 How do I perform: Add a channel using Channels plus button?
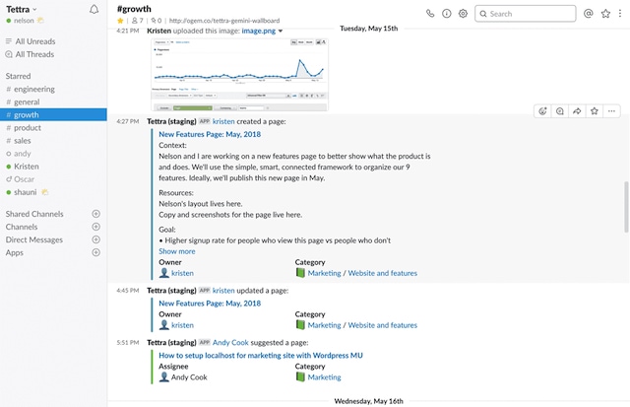click(95, 227)
